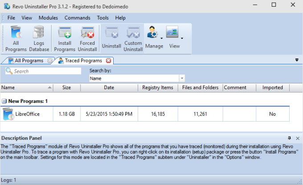Click the Imported column header
This screenshot has width=303, height=185.
[x=272, y=87]
